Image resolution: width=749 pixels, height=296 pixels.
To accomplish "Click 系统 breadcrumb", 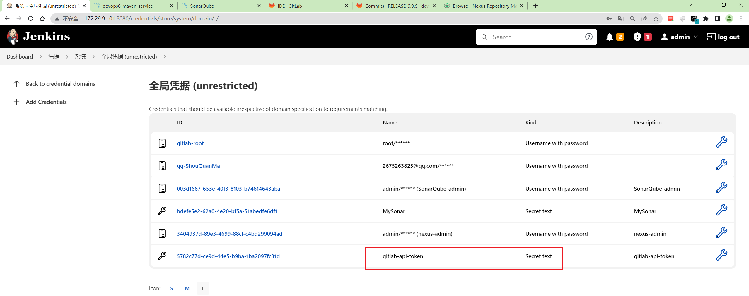I will [80, 57].
